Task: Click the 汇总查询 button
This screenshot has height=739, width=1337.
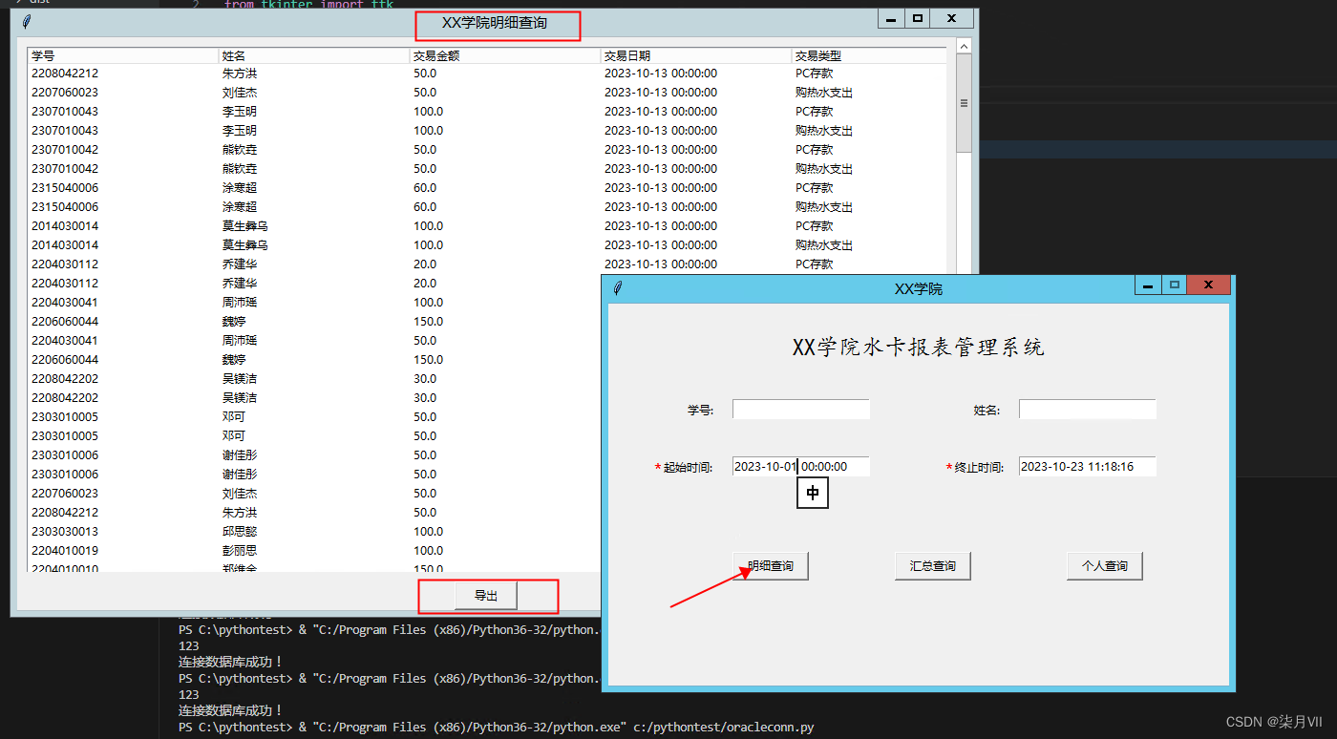Action: tap(933, 565)
